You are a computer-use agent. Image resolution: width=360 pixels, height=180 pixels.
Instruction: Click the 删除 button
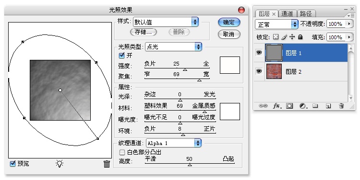(179, 32)
